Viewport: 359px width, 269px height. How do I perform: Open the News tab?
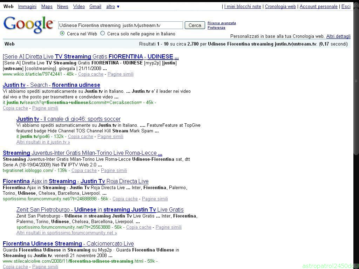click(x=63, y=7)
